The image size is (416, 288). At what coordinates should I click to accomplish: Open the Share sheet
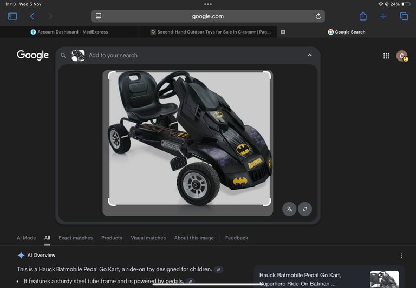pyautogui.click(x=363, y=16)
